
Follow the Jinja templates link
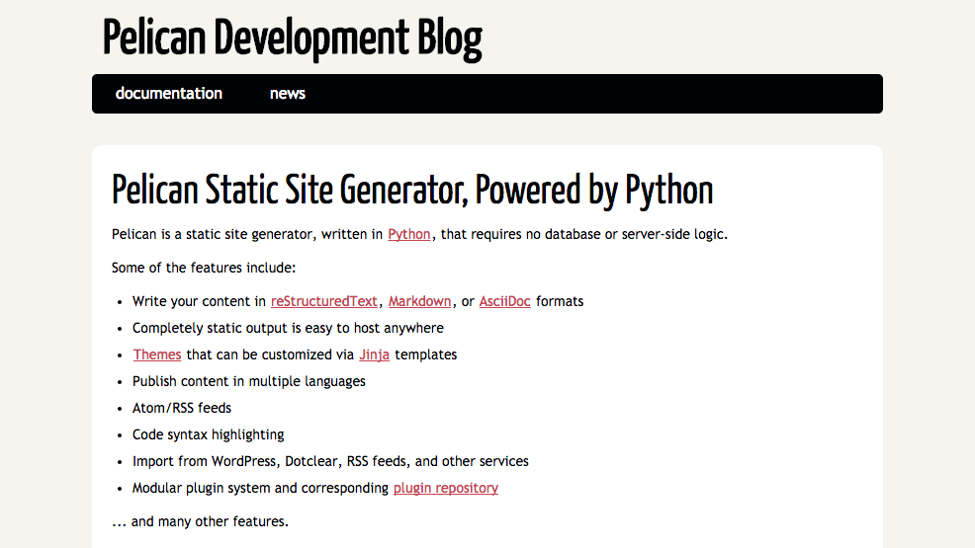tap(374, 354)
